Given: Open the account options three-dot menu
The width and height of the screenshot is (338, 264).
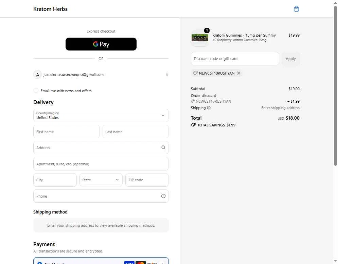Looking at the screenshot, I should (167, 74).
